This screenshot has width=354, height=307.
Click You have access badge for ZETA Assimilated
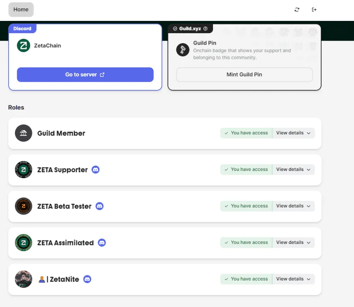tap(246, 242)
